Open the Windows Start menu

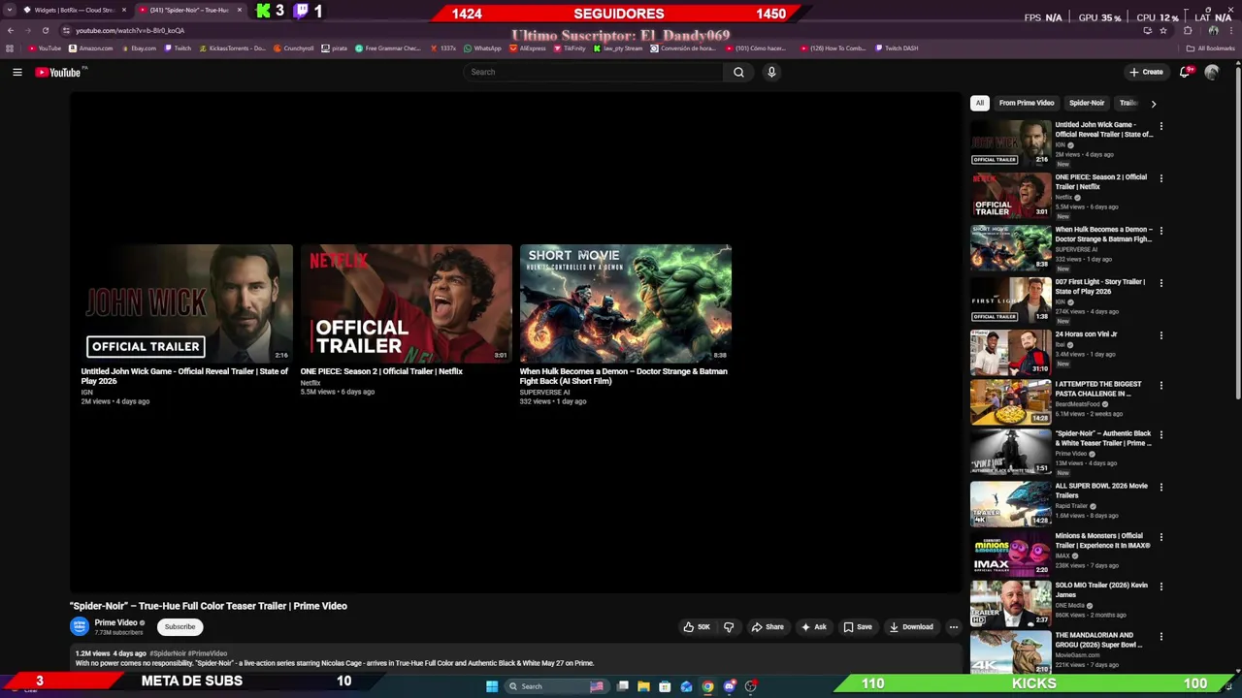(x=492, y=686)
